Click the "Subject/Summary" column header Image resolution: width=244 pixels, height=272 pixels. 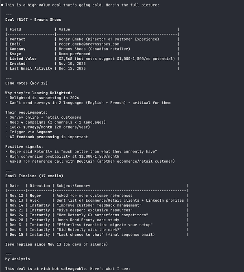73,185
